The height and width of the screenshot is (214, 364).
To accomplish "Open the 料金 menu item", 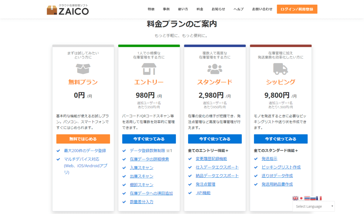I will 200,9.
